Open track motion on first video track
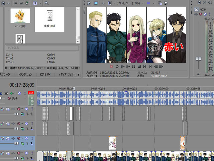The height and width of the screenshot is (161, 214). [8, 109]
